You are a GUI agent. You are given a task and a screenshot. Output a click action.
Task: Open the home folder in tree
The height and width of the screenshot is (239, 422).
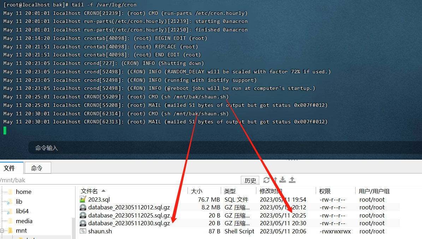pyautogui.click(x=23, y=192)
